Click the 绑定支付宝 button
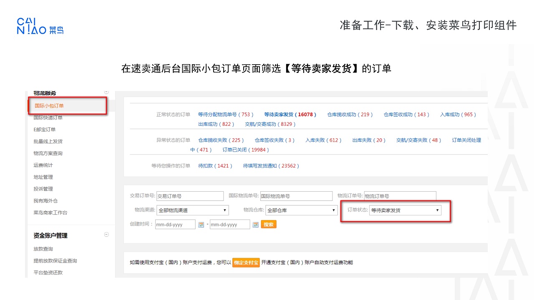Screen dimensions: 534x300 [246, 262]
